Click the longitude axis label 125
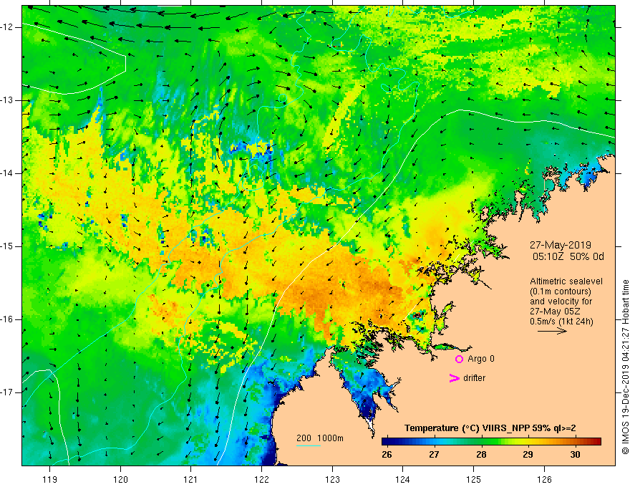 point(474,479)
